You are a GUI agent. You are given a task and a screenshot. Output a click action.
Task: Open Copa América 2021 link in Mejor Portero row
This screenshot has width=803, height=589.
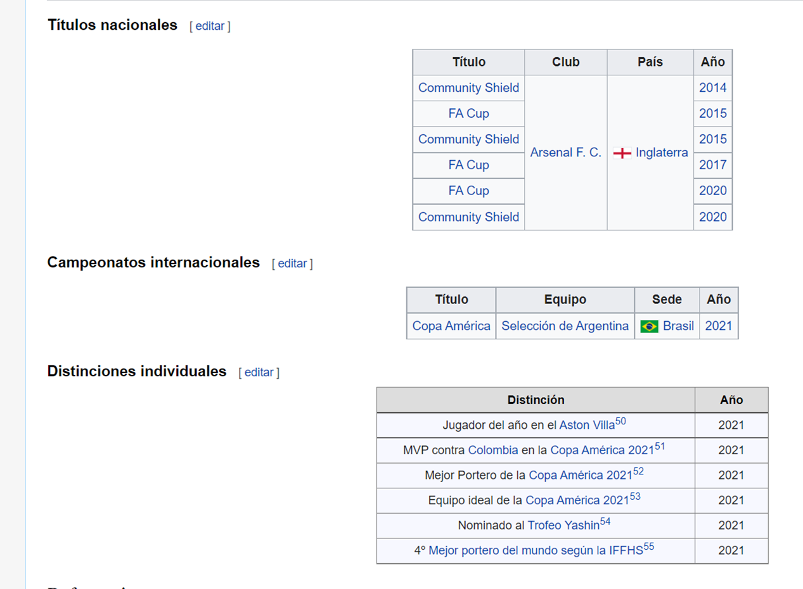[x=581, y=476]
